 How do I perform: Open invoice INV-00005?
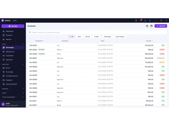coord(97,75)
